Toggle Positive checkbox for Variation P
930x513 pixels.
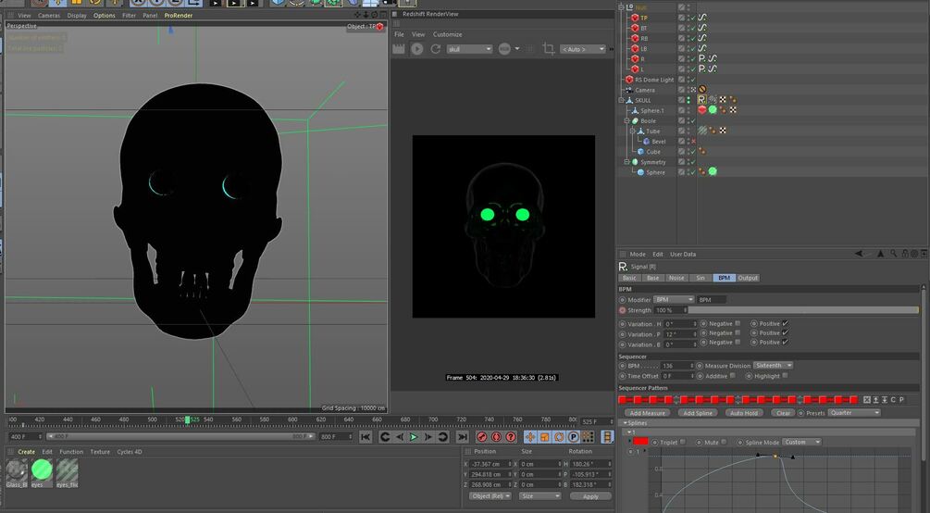(786, 333)
